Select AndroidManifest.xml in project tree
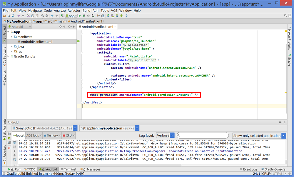The image size is (294, 177). pyautogui.click(x=36, y=42)
